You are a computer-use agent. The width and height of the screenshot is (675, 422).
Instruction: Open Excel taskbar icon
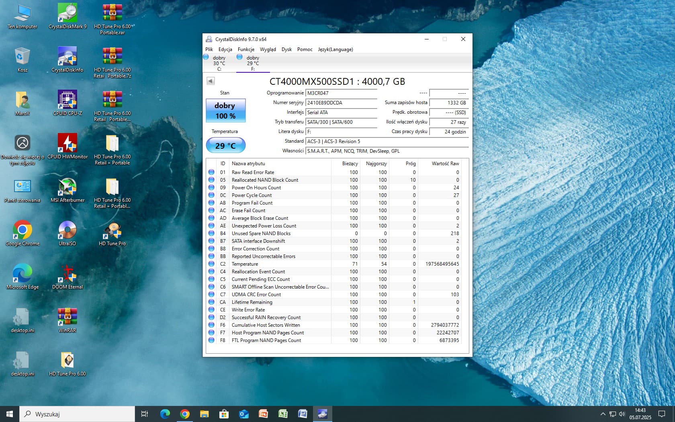[283, 414]
